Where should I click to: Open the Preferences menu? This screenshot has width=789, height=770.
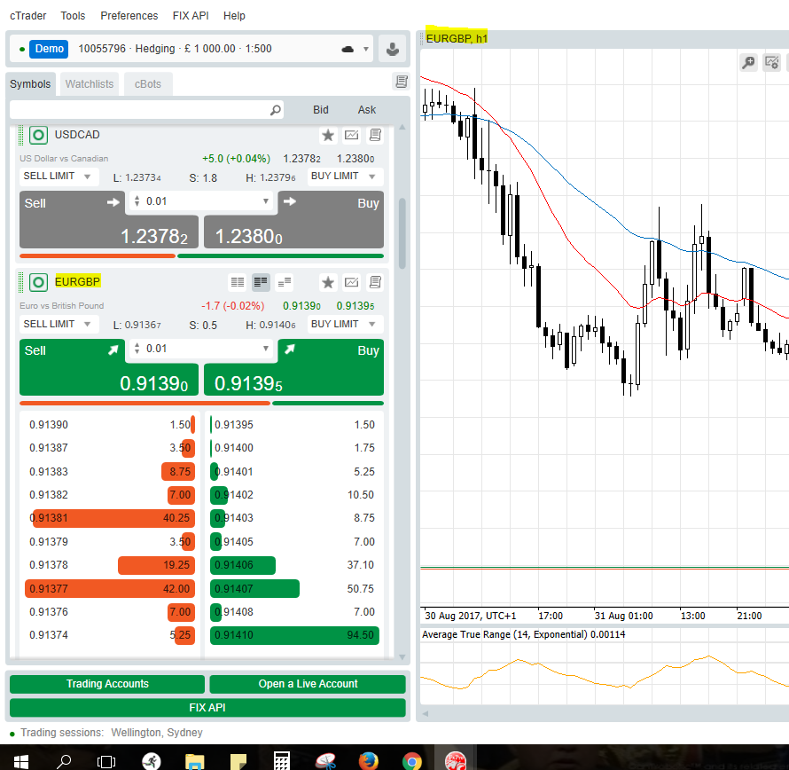click(129, 16)
